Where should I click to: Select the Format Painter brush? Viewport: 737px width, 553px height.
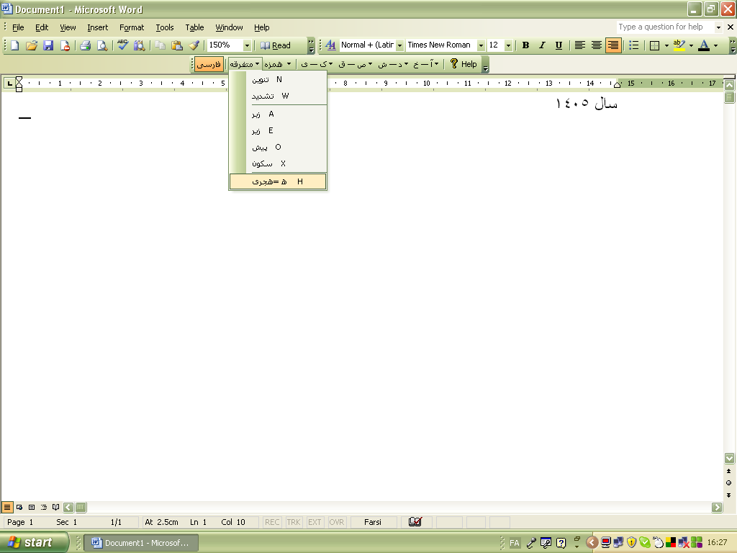[x=194, y=45]
